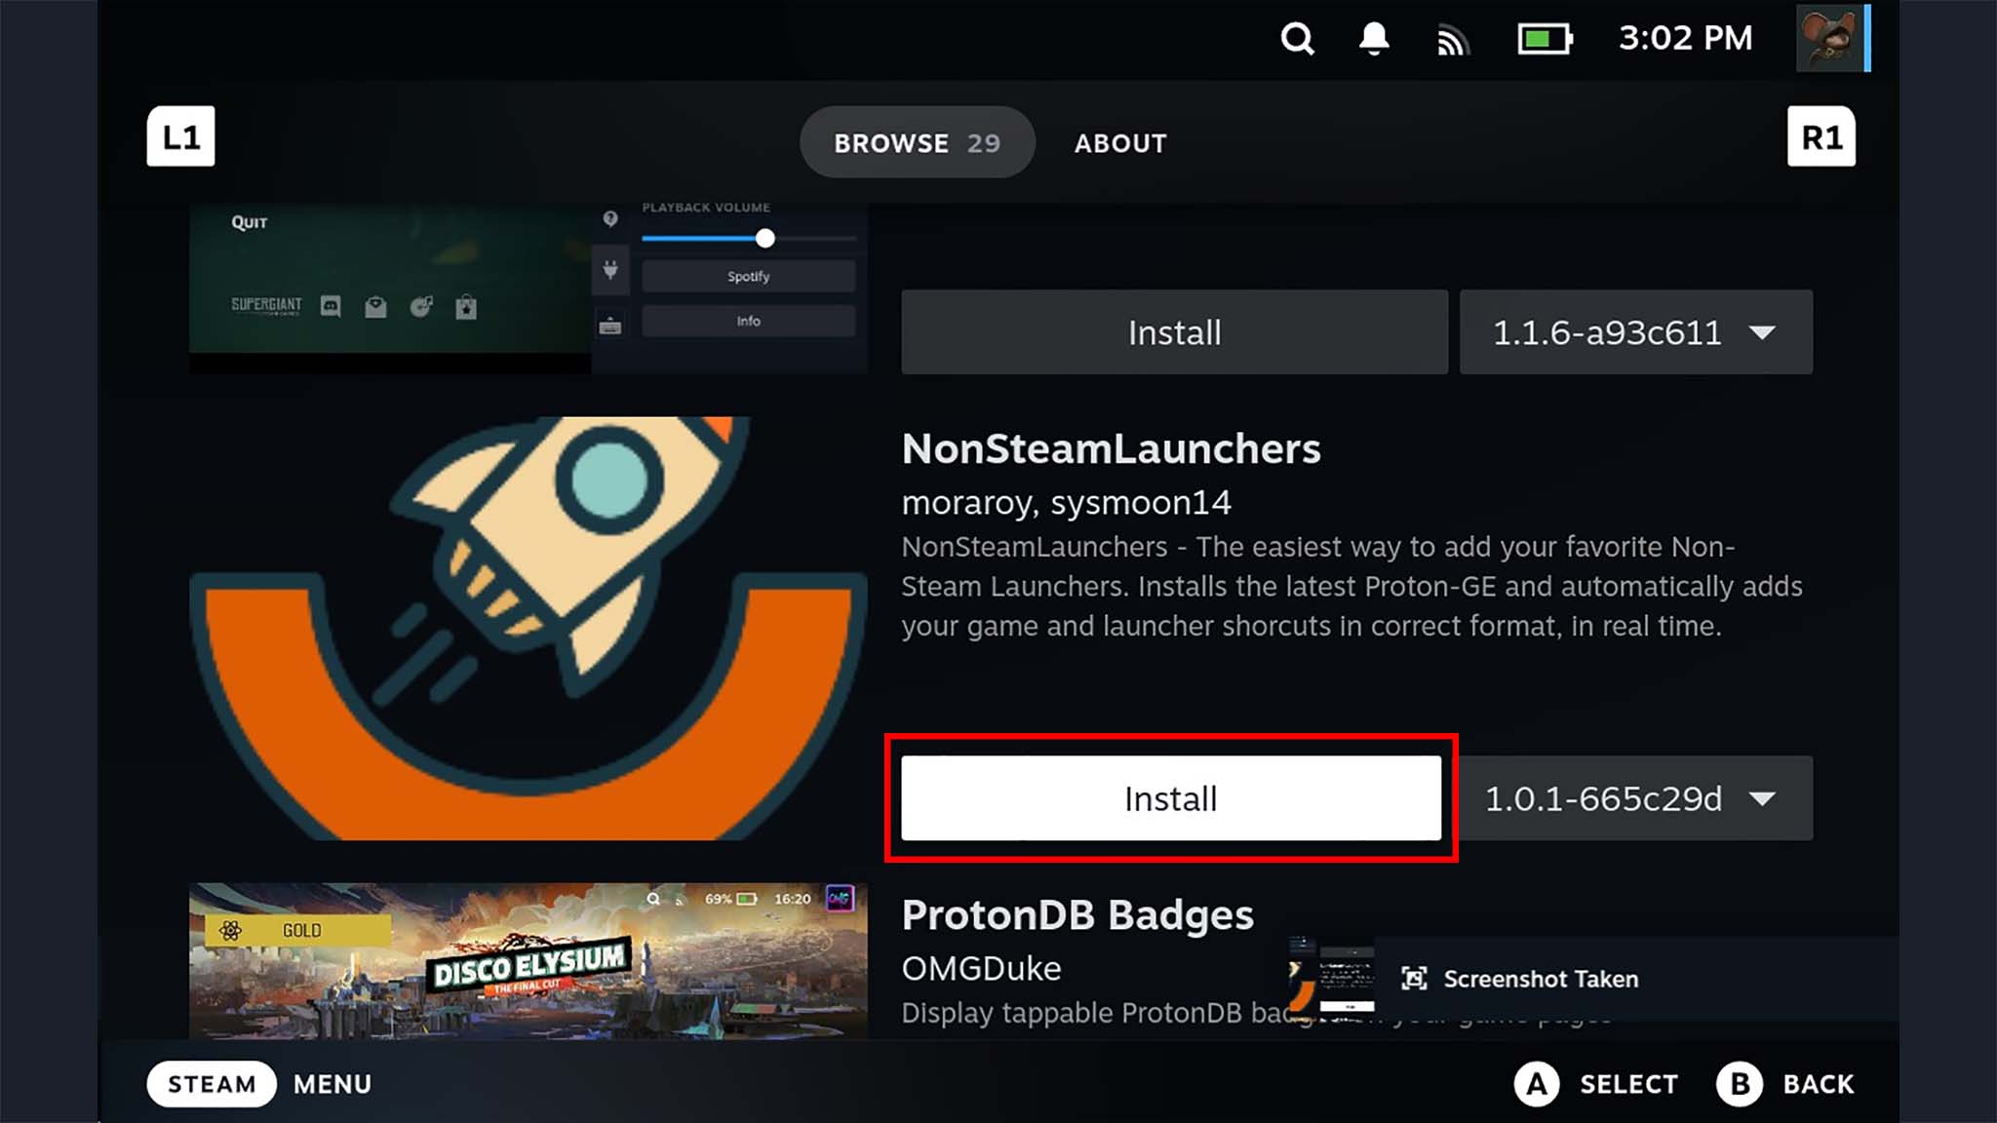The image size is (1997, 1123).
Task: Check battery status icon
Action: 1544,39
